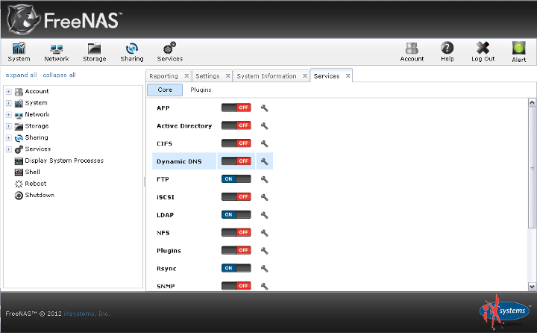537x333 pixels.
Task: Expand the System tree node
Action: coord(9,103)
